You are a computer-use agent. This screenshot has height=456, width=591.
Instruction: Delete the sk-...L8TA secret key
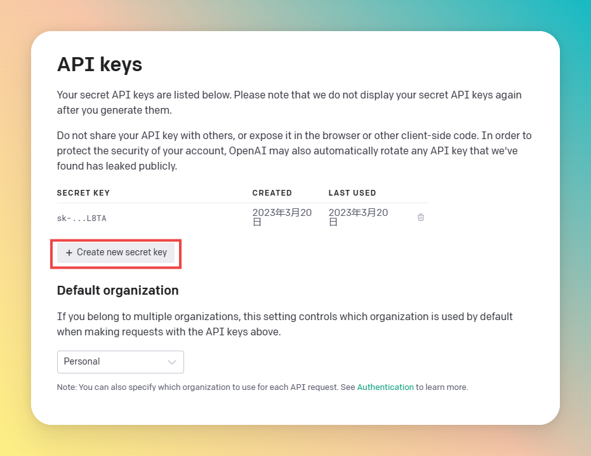coord(421,217)
